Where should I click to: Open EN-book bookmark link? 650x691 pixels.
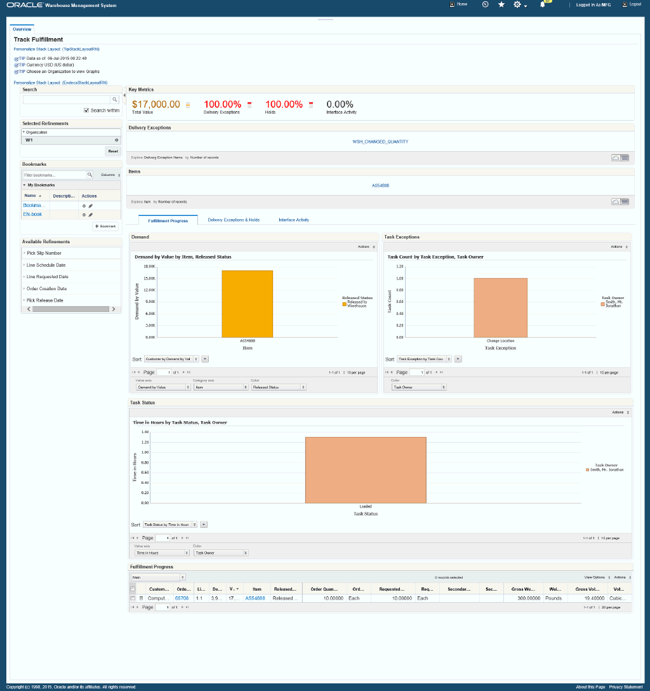click(32, 215)
